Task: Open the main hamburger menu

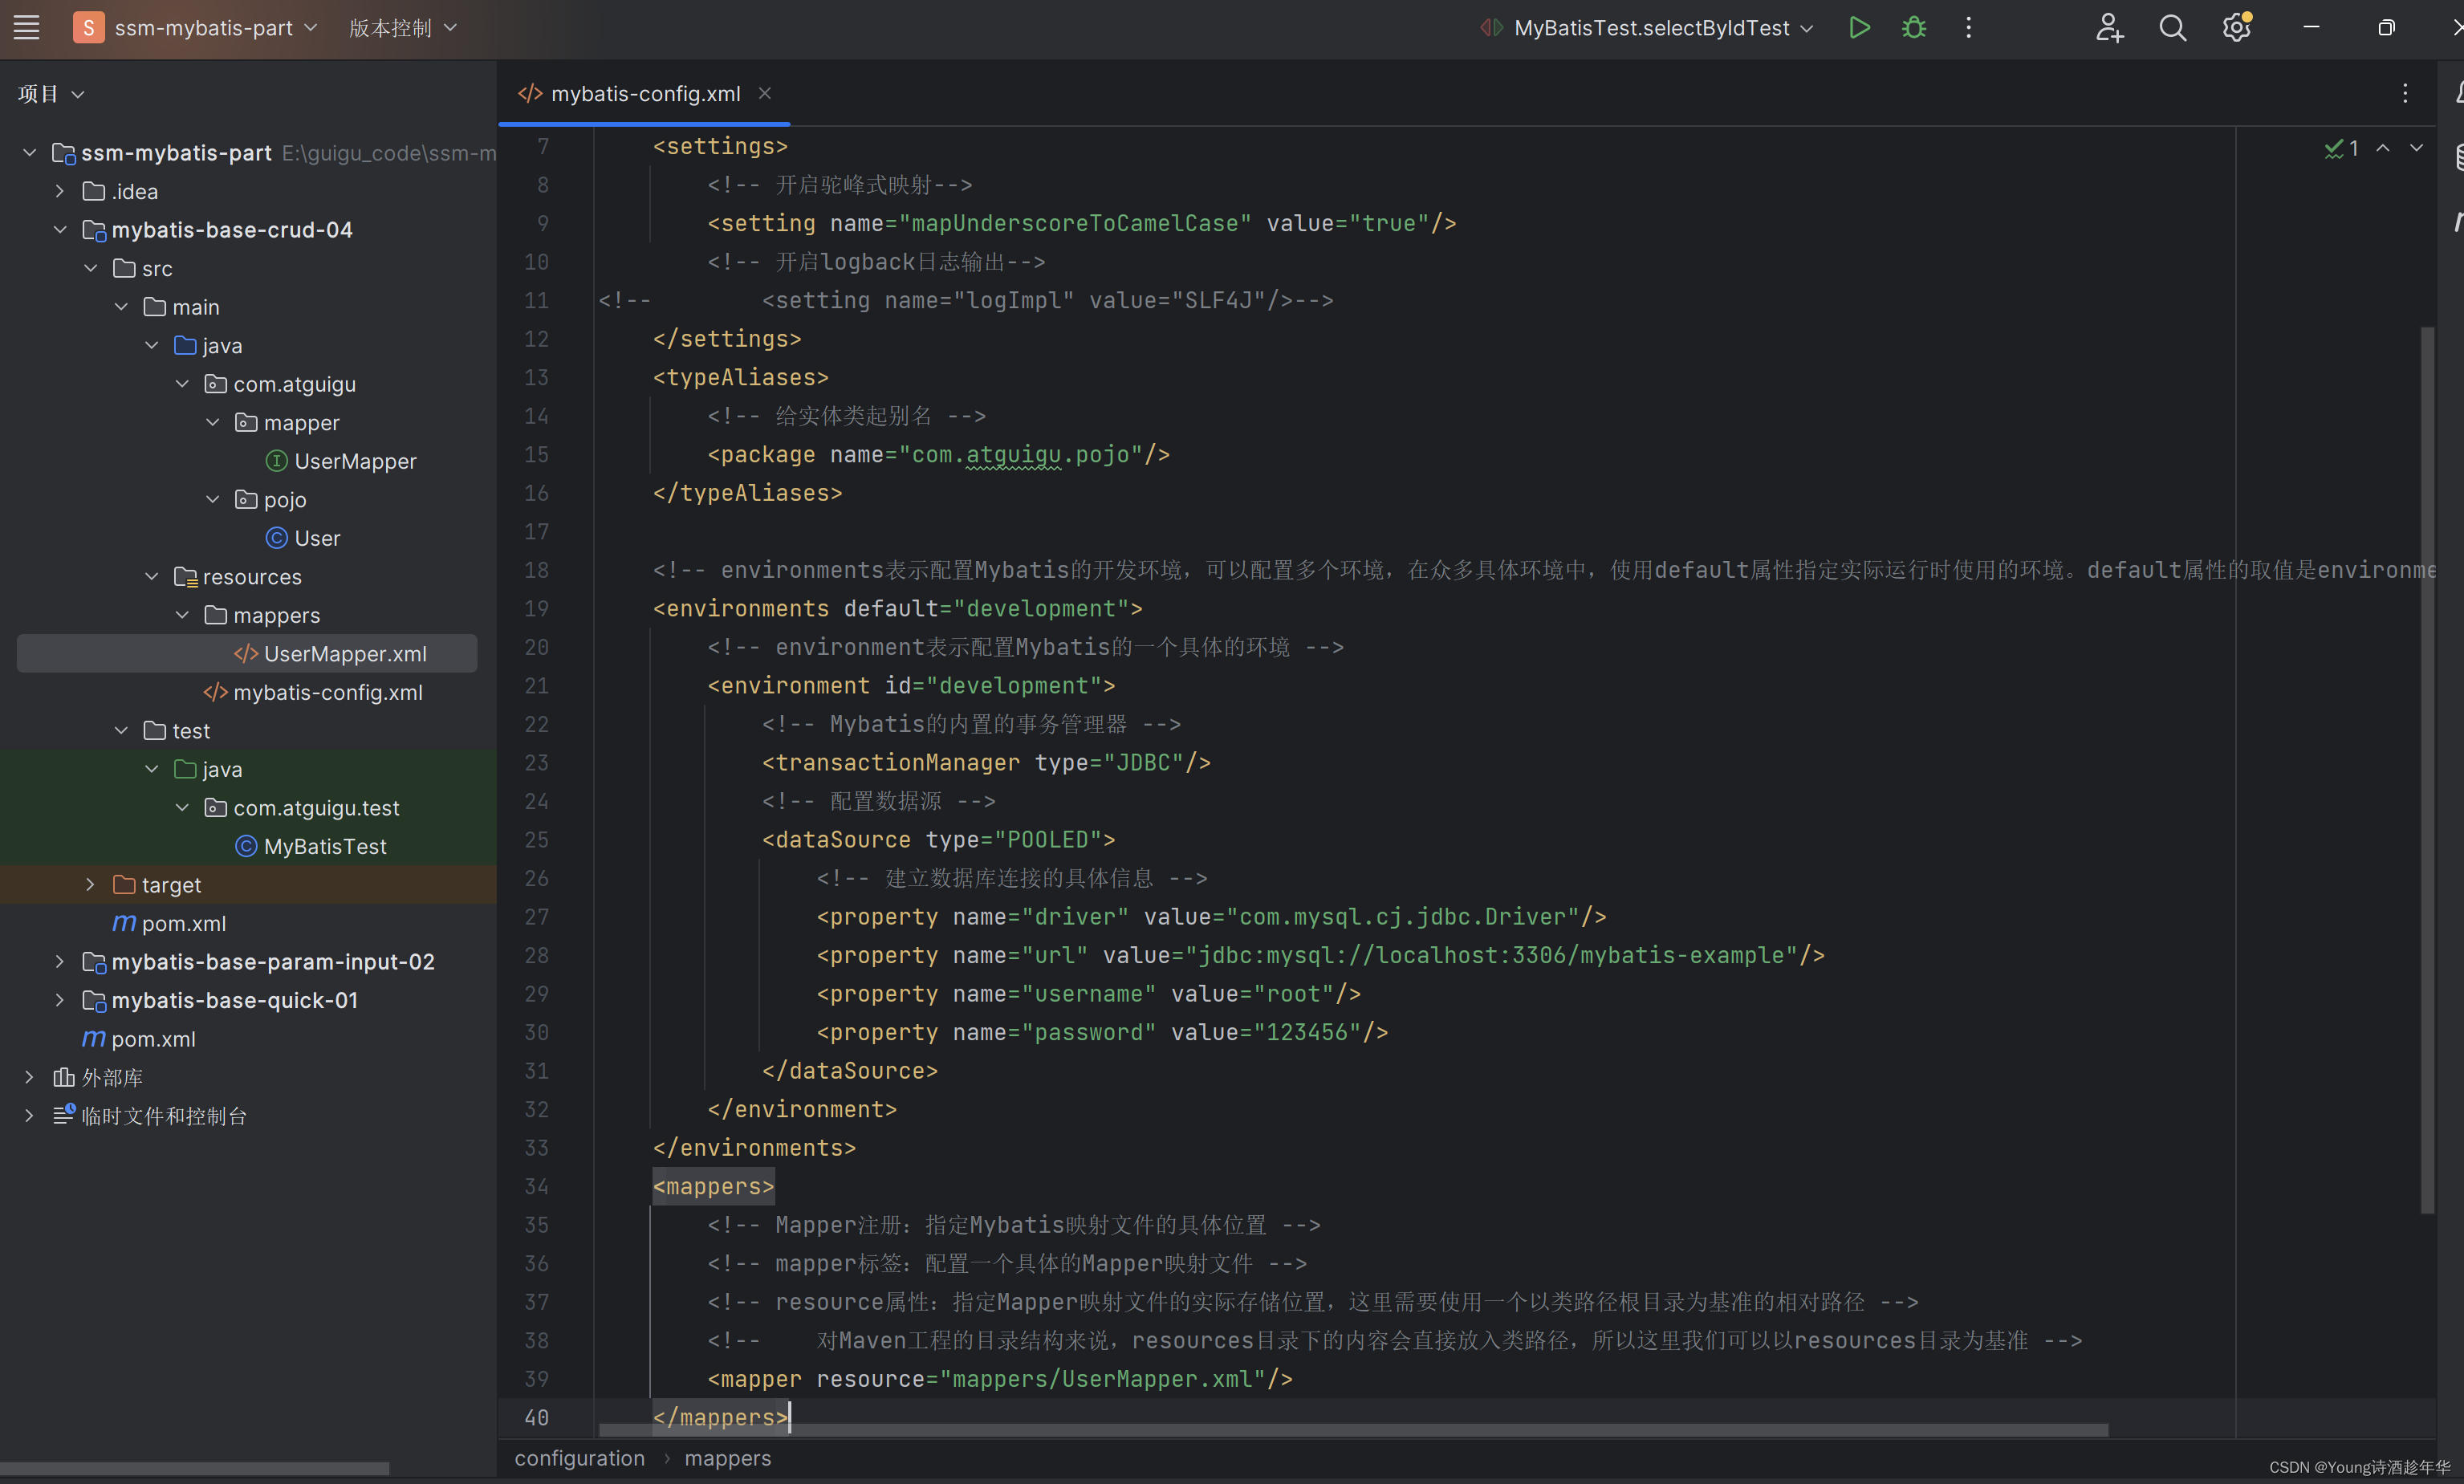Action: click(x=27, y=28)
